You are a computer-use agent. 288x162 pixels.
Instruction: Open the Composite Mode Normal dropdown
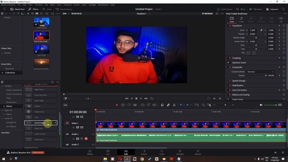click(260, 72)
